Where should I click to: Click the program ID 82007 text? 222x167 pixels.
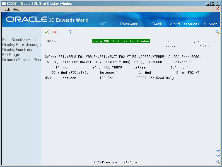coord(52,41)
